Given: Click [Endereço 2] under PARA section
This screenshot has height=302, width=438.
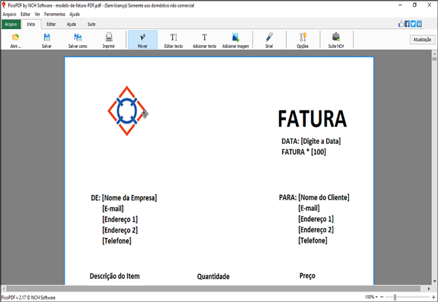Looking at the screenshot, I should click(316, 230).
